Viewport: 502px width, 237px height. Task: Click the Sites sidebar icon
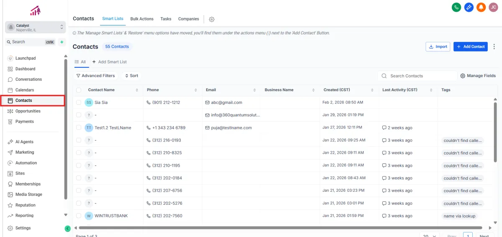[x=10, y=173]
